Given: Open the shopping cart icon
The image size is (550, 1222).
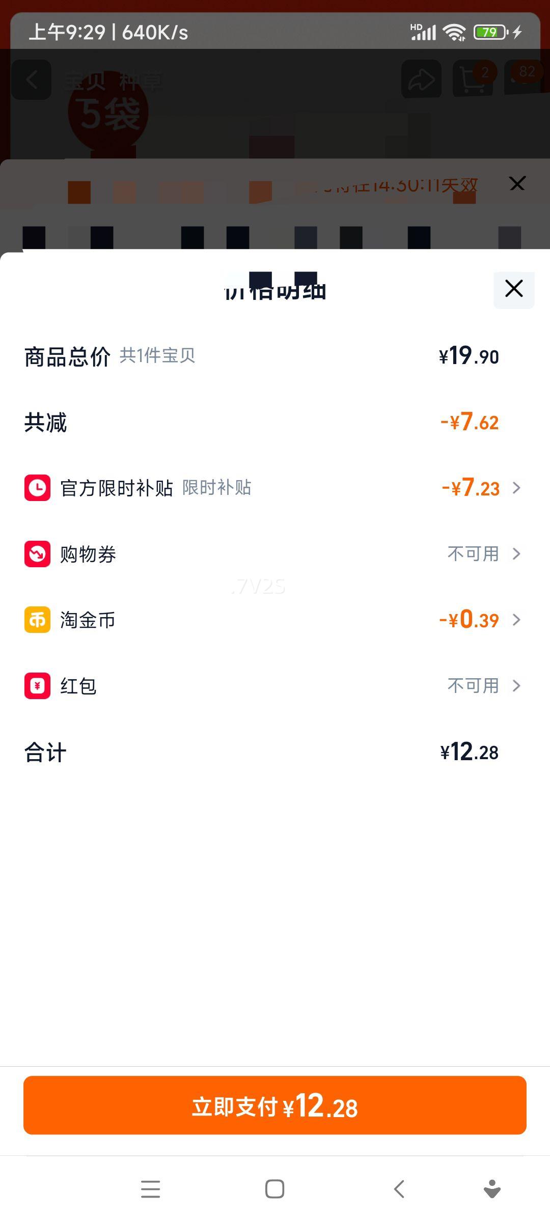Looking at the screenshot, I should (x=473, y=79).
